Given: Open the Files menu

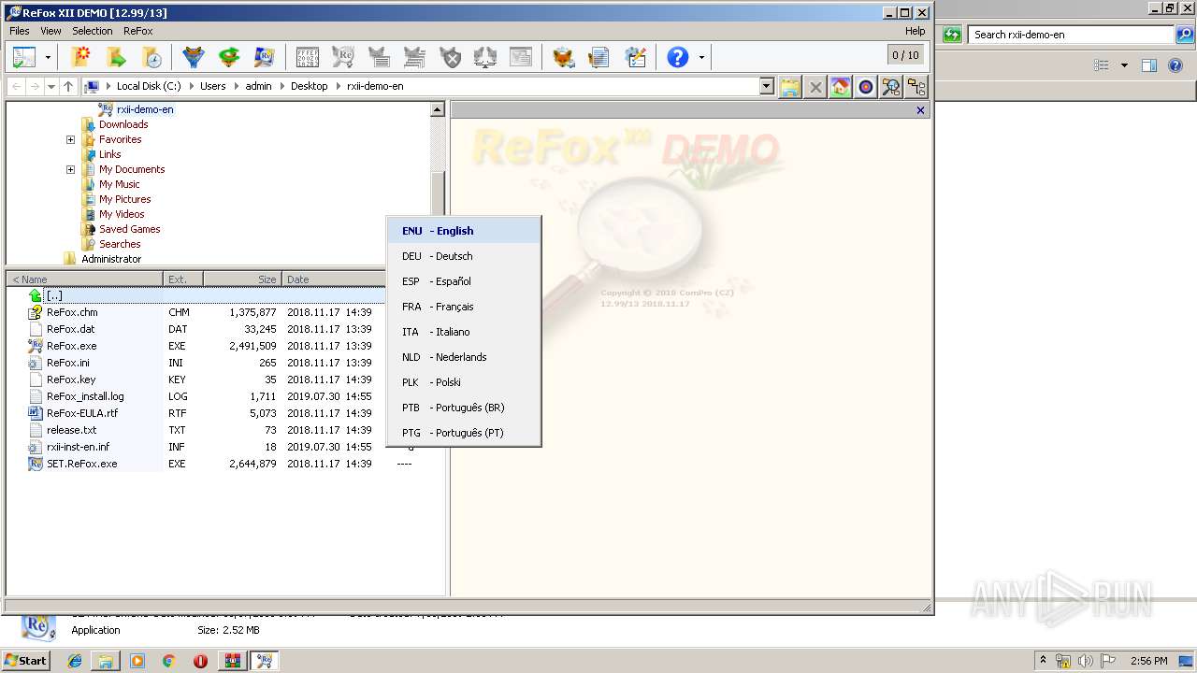Looking at the screenshot, I should tap(20, 31).
